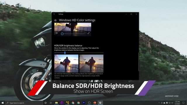Show hidden system tray icons

click(159, 103)
